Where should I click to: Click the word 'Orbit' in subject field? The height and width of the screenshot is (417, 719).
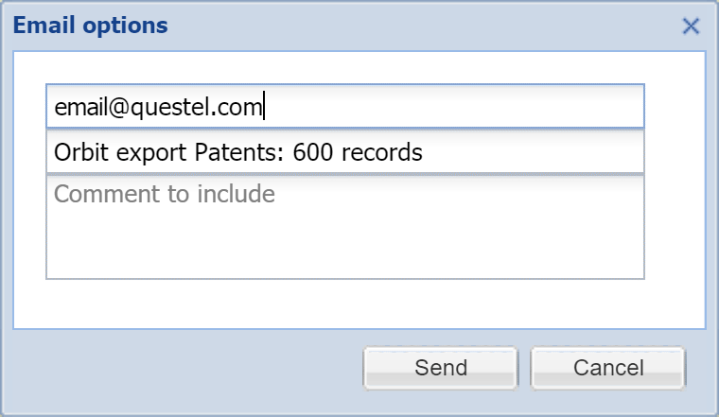click(x=76, y=151)
